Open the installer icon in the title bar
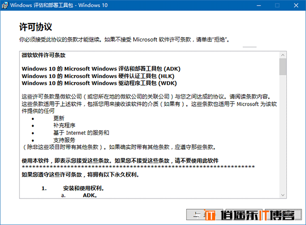The image size is (306, 225). pyautogui.click(x=5, y=5)
